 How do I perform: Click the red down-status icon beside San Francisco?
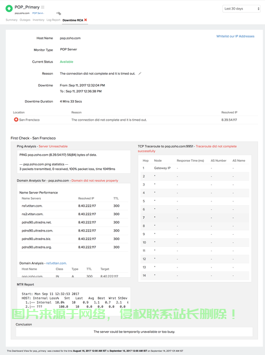pyautogui.click(x=16, y=120)
